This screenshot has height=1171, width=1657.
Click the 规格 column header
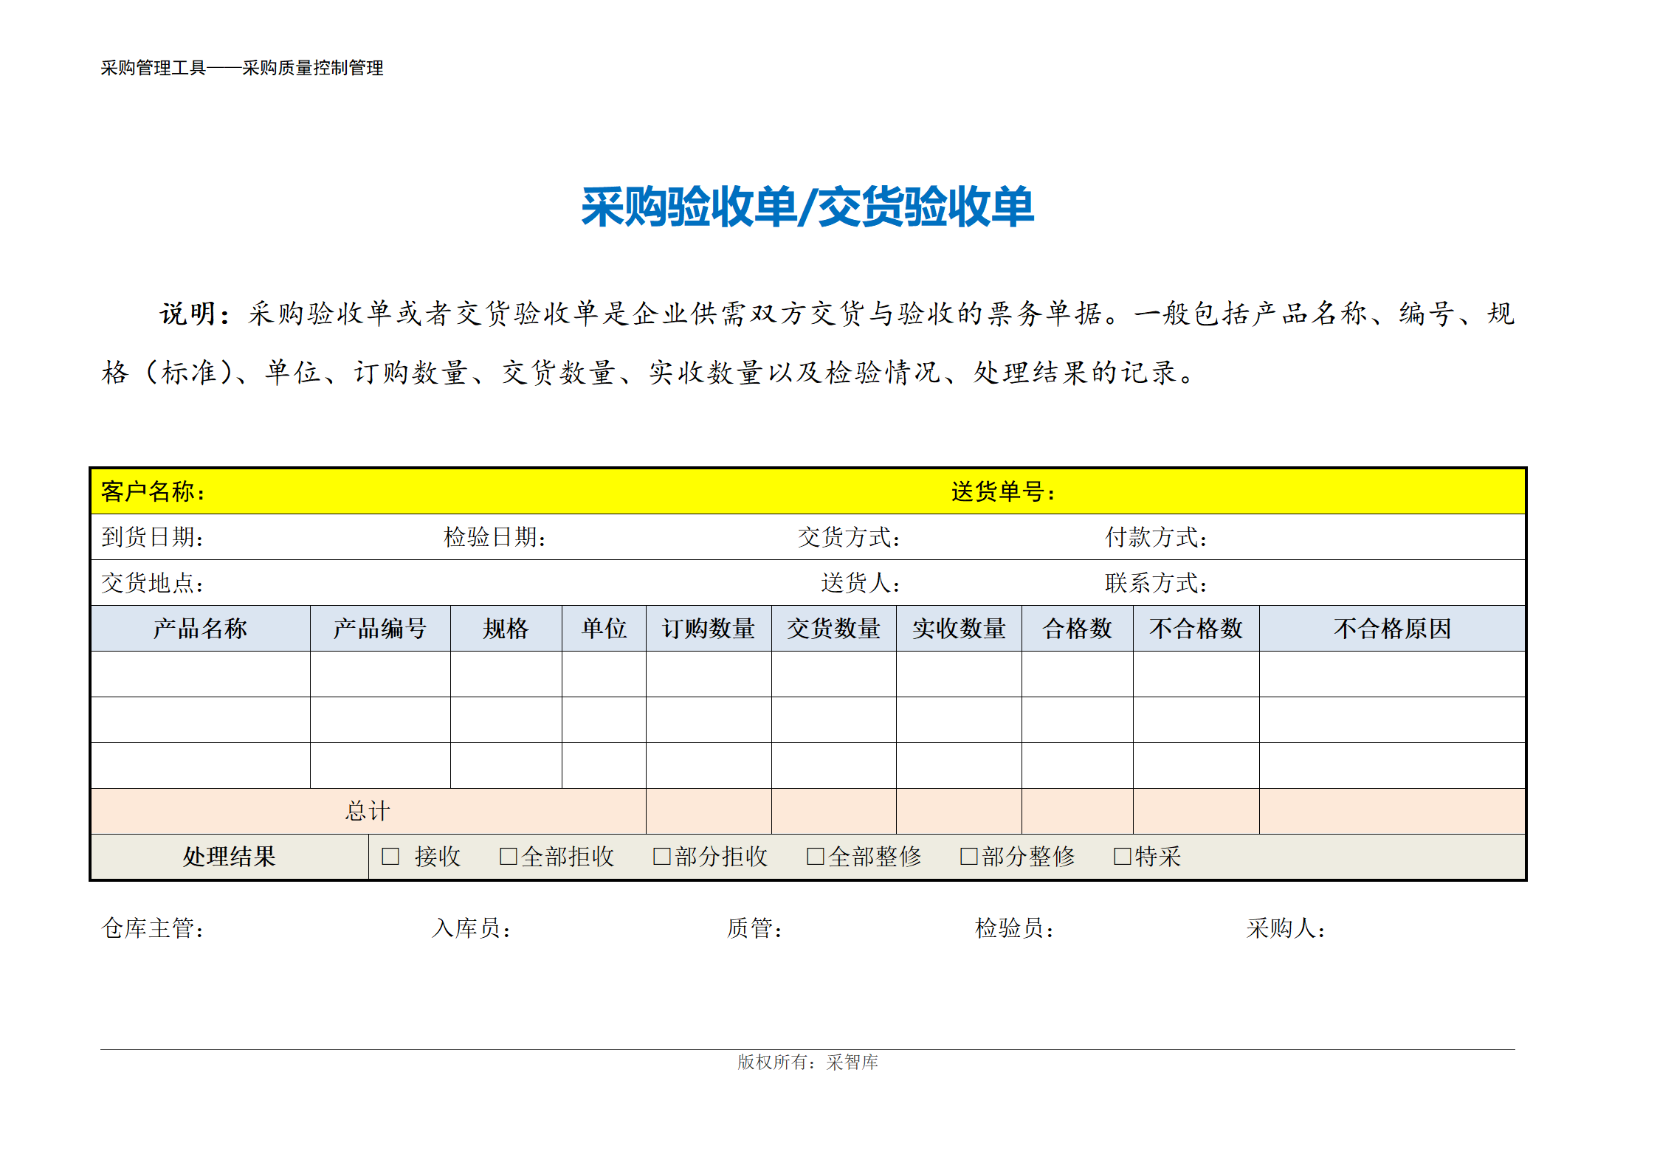point(506,629)
